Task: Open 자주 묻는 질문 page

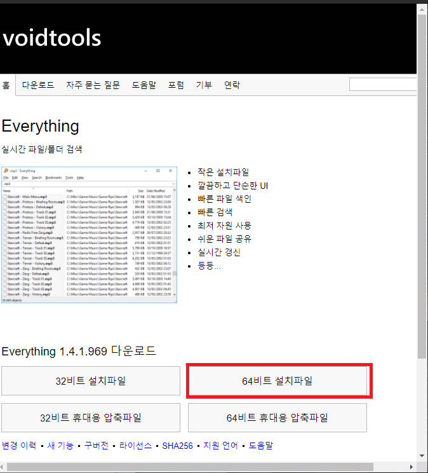Action: (93, 85)
